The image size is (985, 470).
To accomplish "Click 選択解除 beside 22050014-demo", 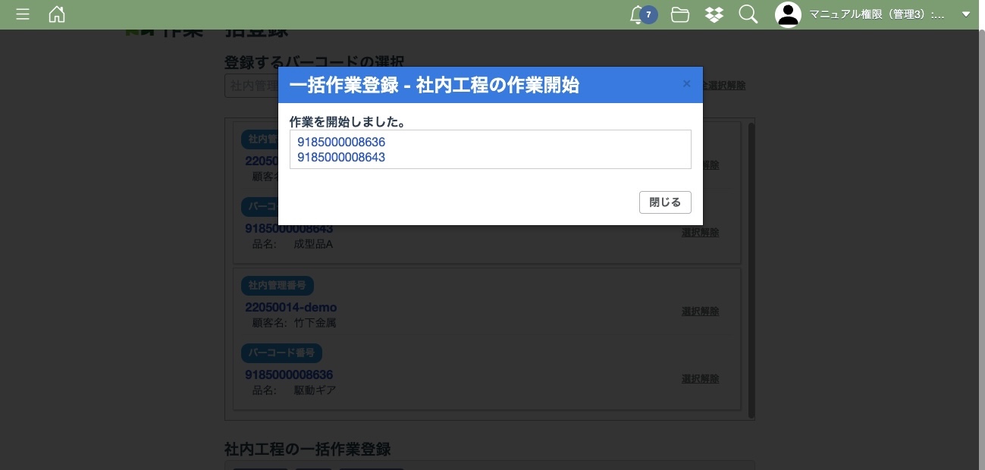I will [700, 311].
